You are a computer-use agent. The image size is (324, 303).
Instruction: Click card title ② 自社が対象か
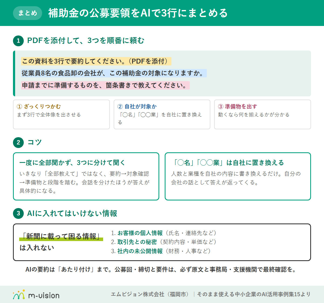coord(137,106)
